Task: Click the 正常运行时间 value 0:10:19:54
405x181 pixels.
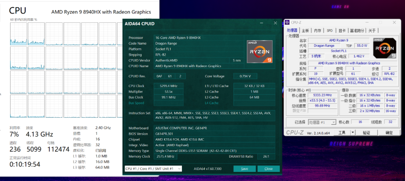Action: pos(25,164)
